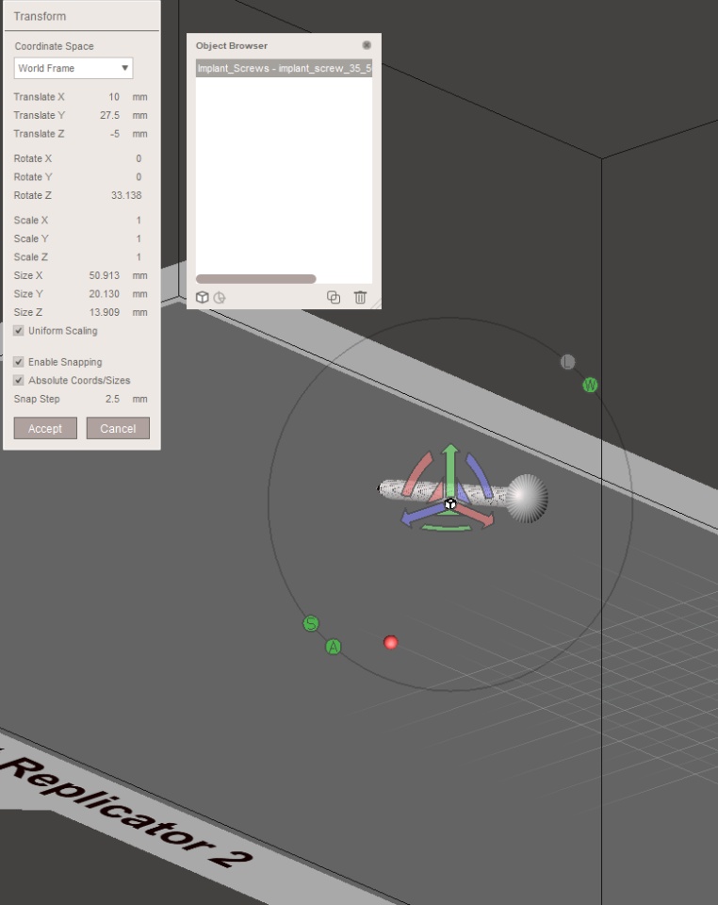Image resolution: width=718 pixels, height=905 pixels.
Task: Click the green rotation arc below the gizmo
Action: pyautogui.click(x=447, y=528)
